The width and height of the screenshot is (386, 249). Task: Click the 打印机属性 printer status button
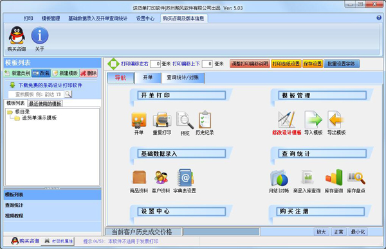click(59, 241)
